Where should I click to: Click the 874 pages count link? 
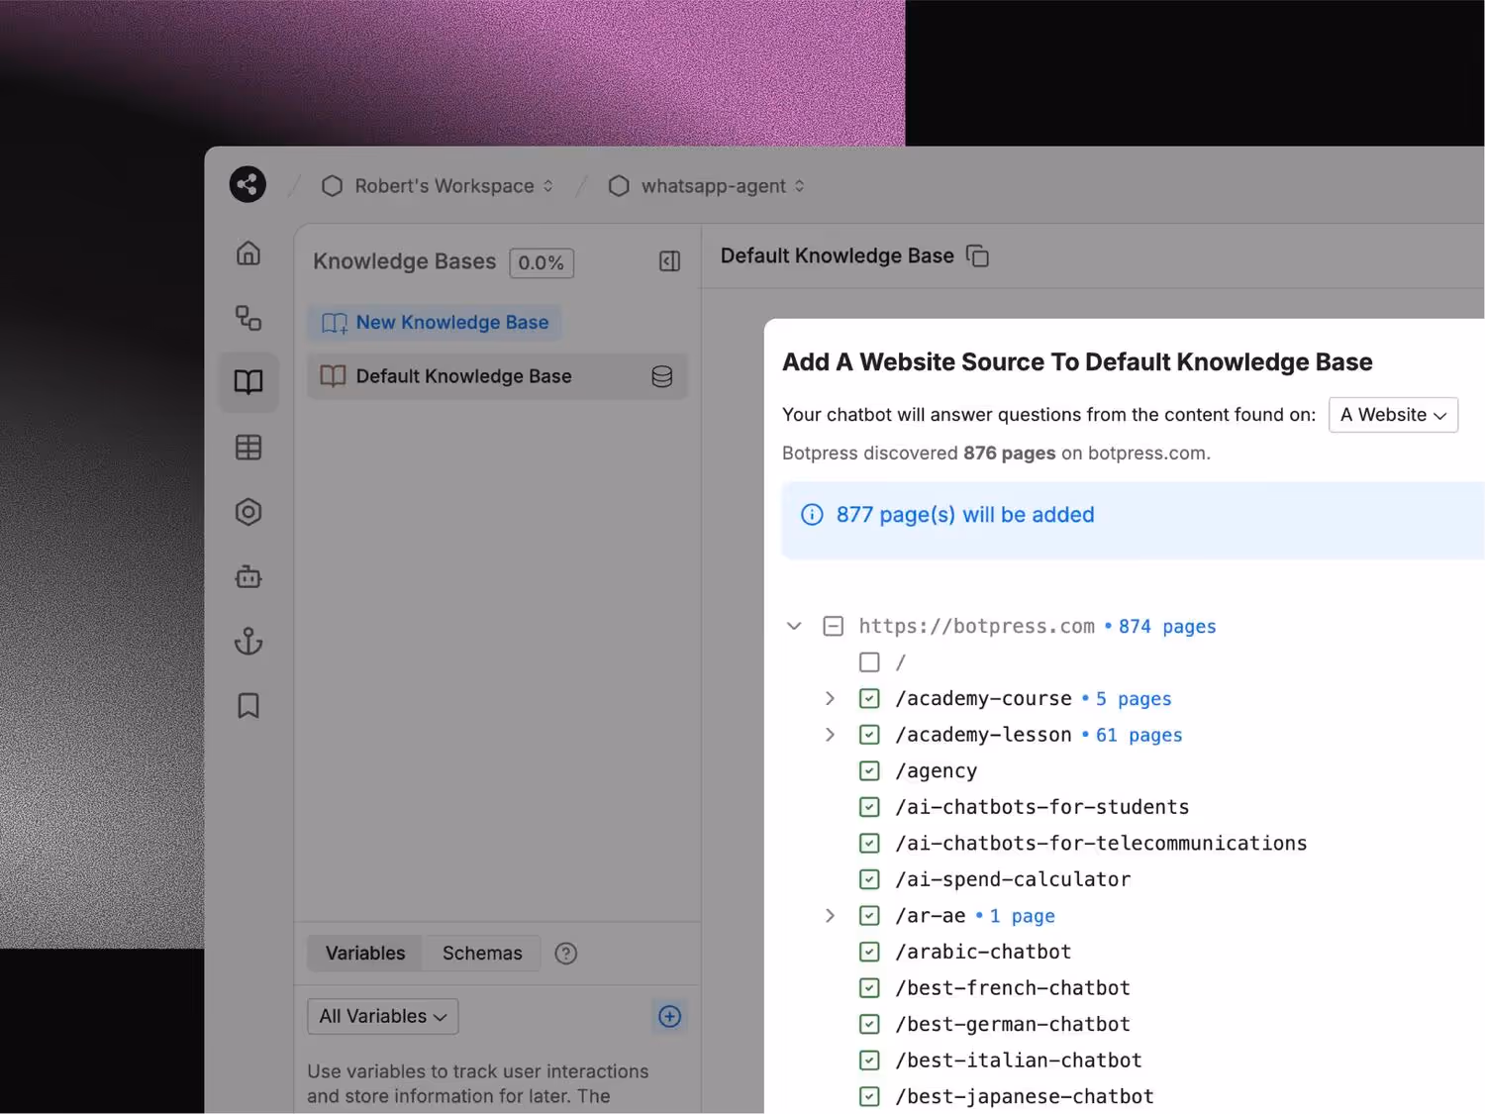pyautogui.click(x=1167, y=627)
